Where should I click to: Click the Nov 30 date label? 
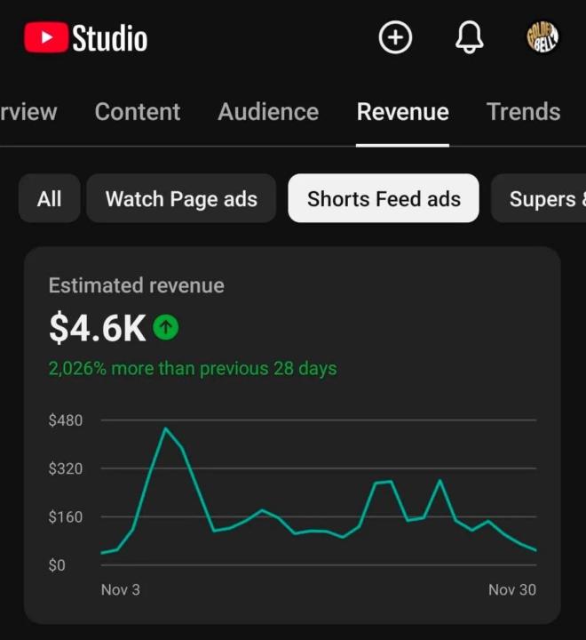[511, 589]
